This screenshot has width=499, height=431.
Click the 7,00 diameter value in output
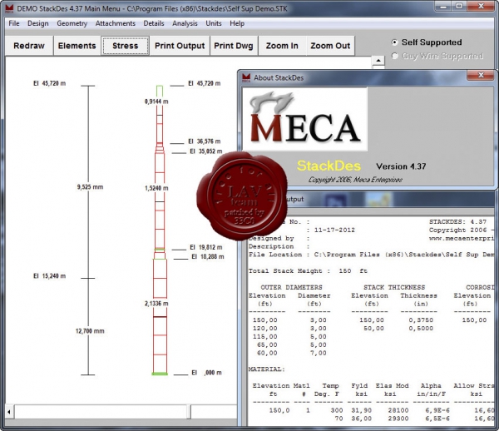pos(319,353)
